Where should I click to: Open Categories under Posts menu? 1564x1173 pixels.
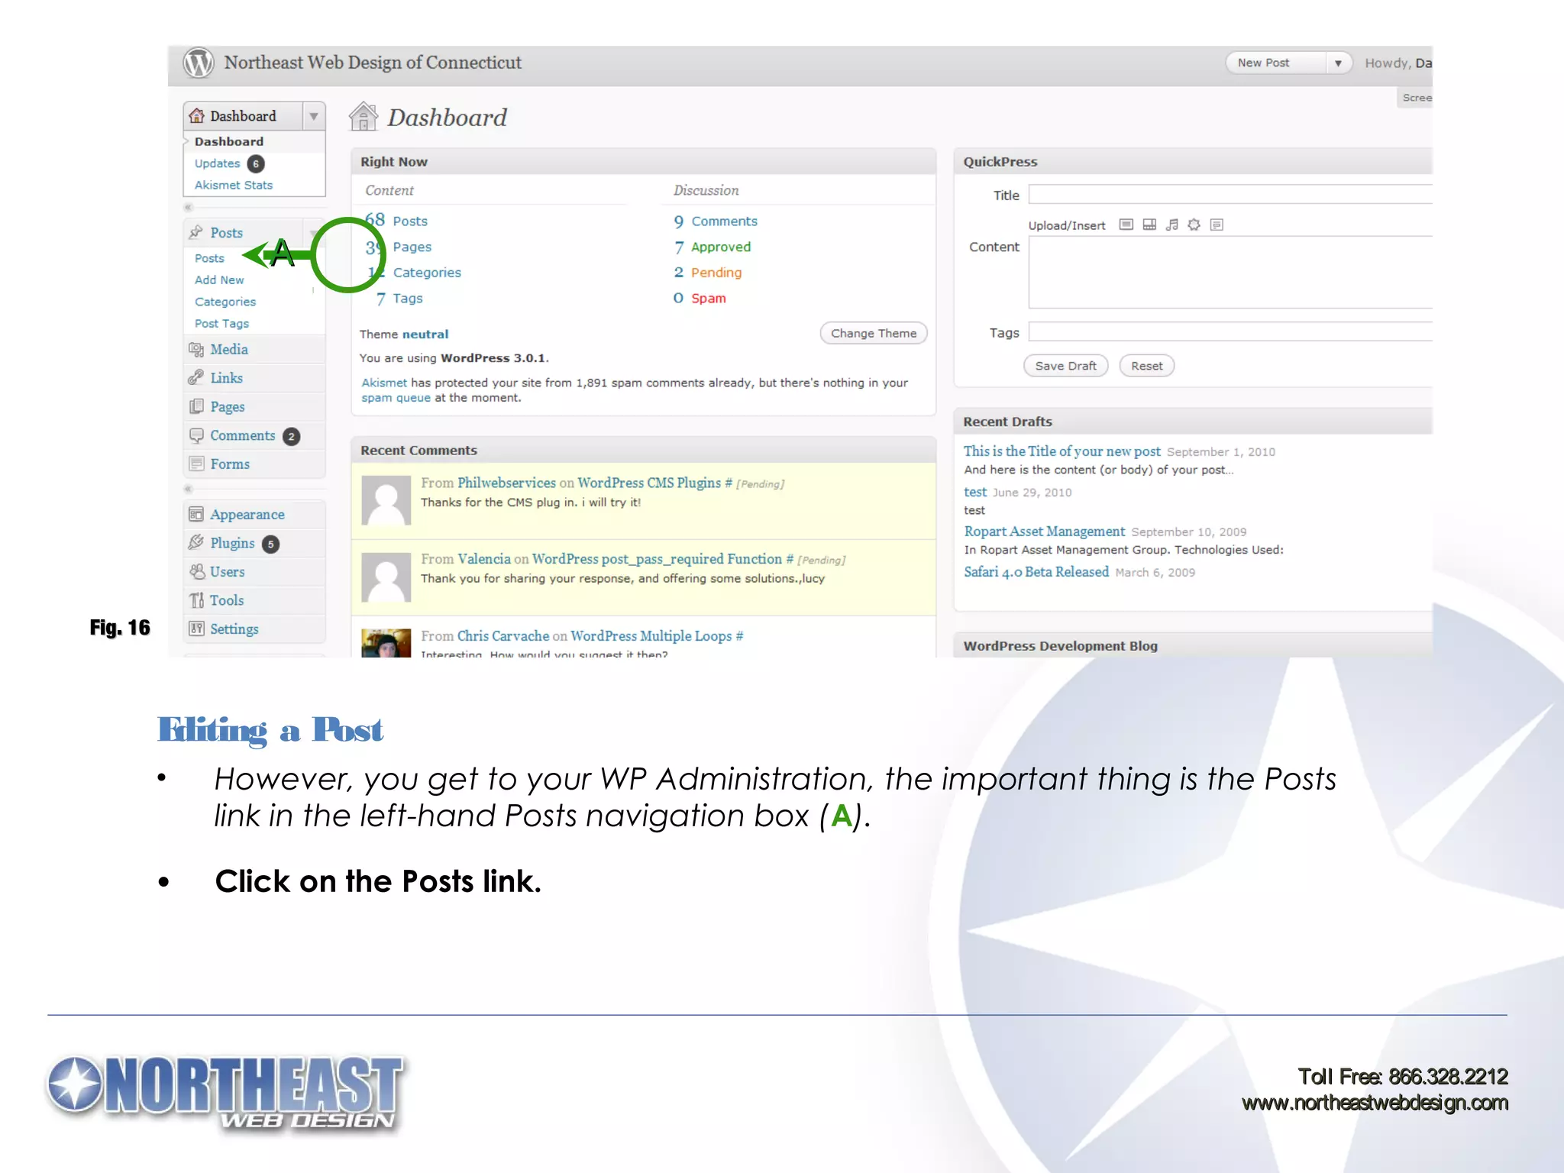pyautogui.click(x=225, y=302)
